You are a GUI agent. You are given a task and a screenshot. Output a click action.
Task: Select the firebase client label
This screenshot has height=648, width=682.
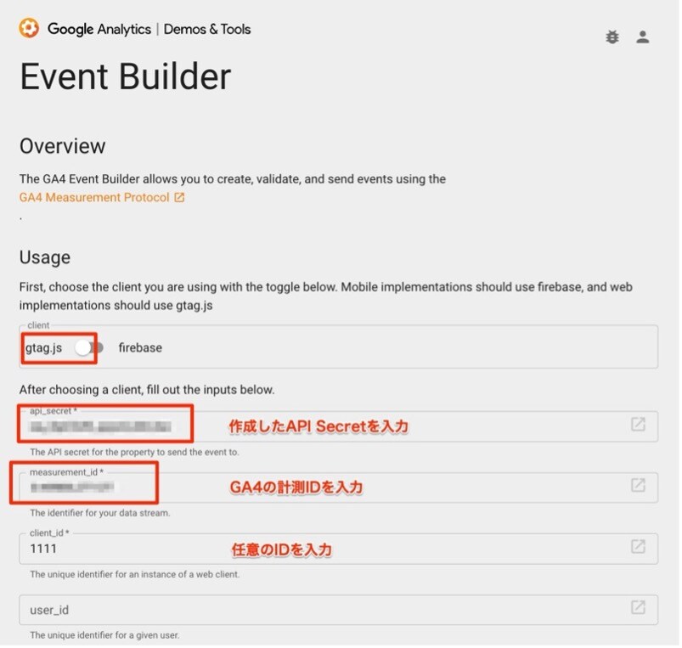(140, 347)
